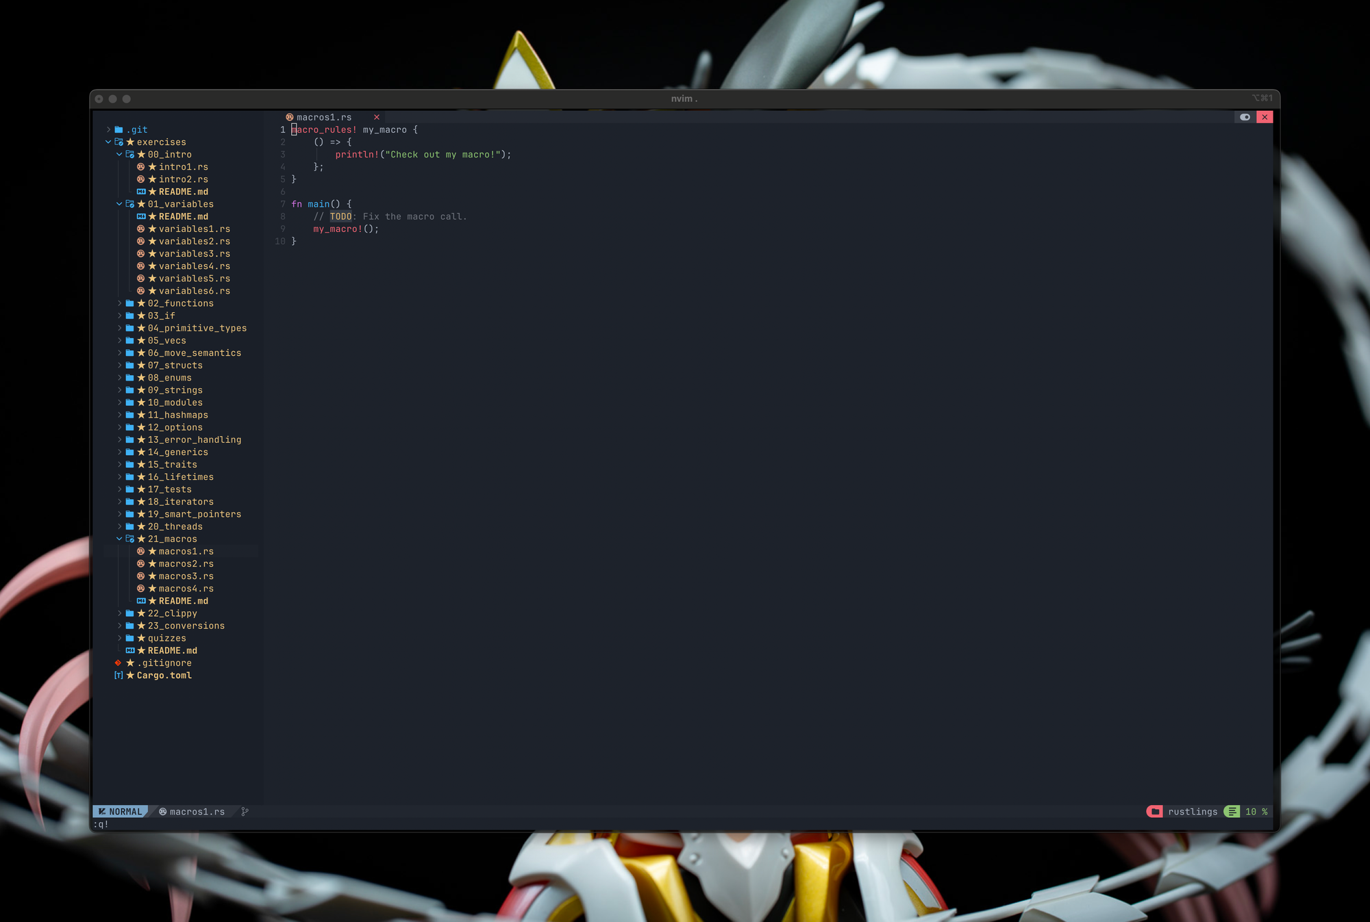The width and height of the screenshot is (1370, 922).
Task: Click the Rust icon beside macros4.rs
Action: pyautogui.click(x=141, y=589)
